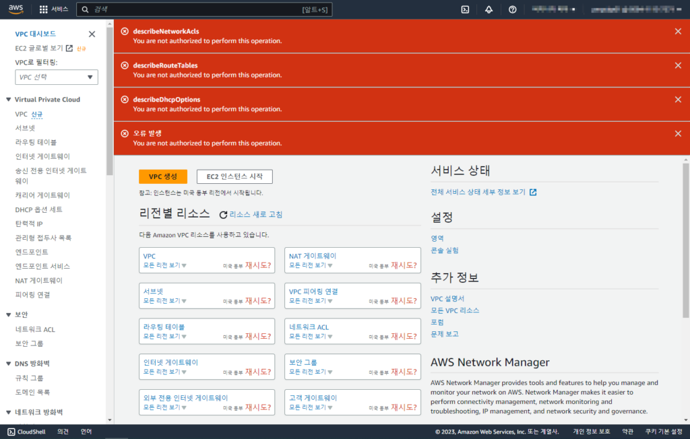Open 모든 VPC 리소스 link

[x=455, y=310]
